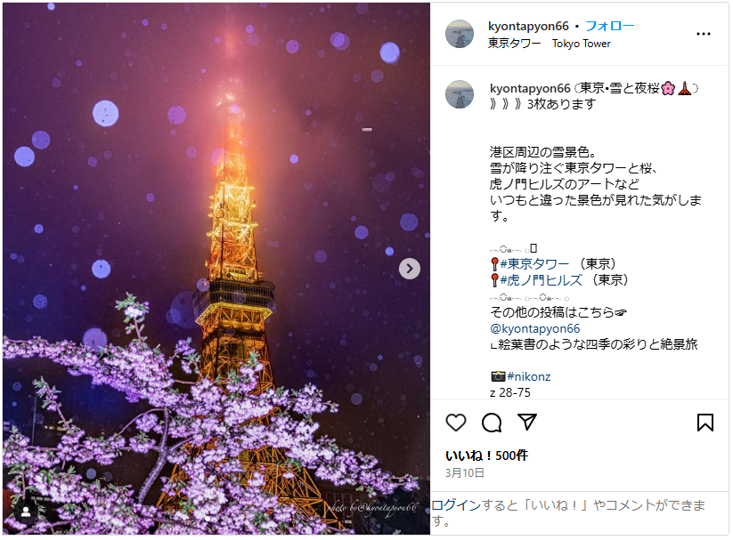Screen dimensions: 733x540
Task: Open #東京タワー hashtag
Action: point(534,264)
